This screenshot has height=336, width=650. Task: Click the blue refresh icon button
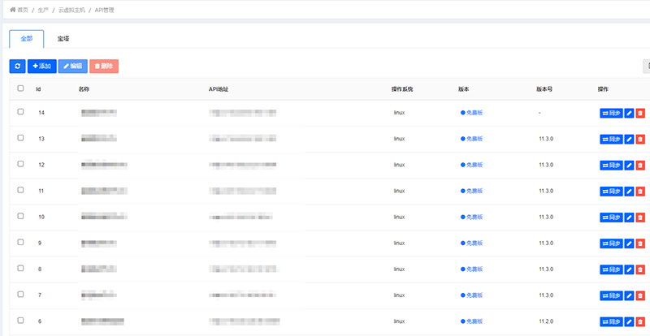[x=17, y=66]
